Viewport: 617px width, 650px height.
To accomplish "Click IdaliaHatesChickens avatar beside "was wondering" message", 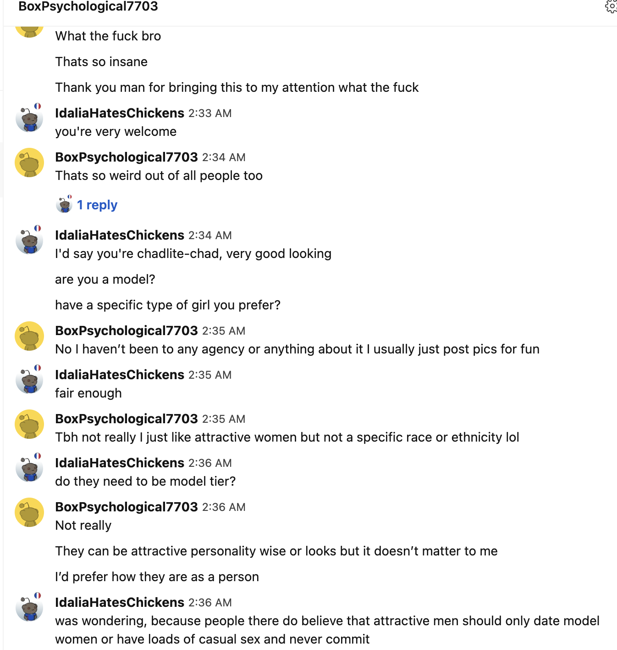I will (29, 607).
